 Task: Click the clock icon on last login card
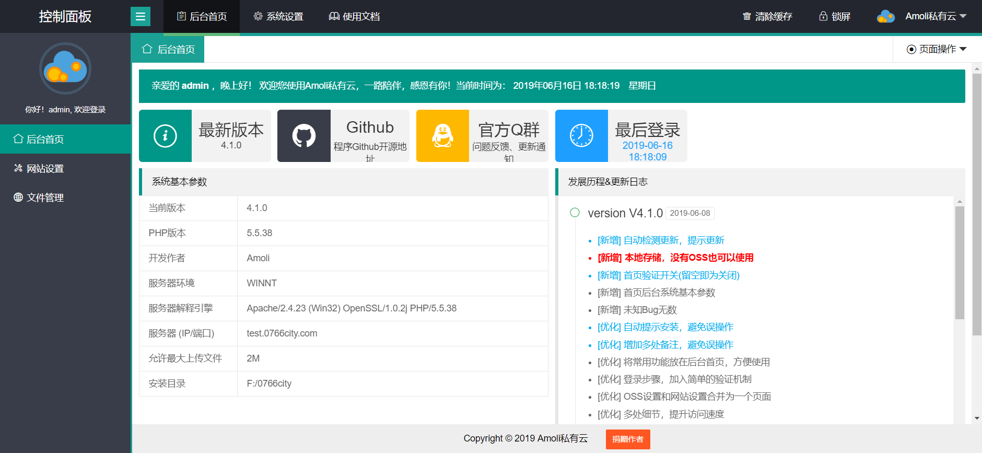581,136
